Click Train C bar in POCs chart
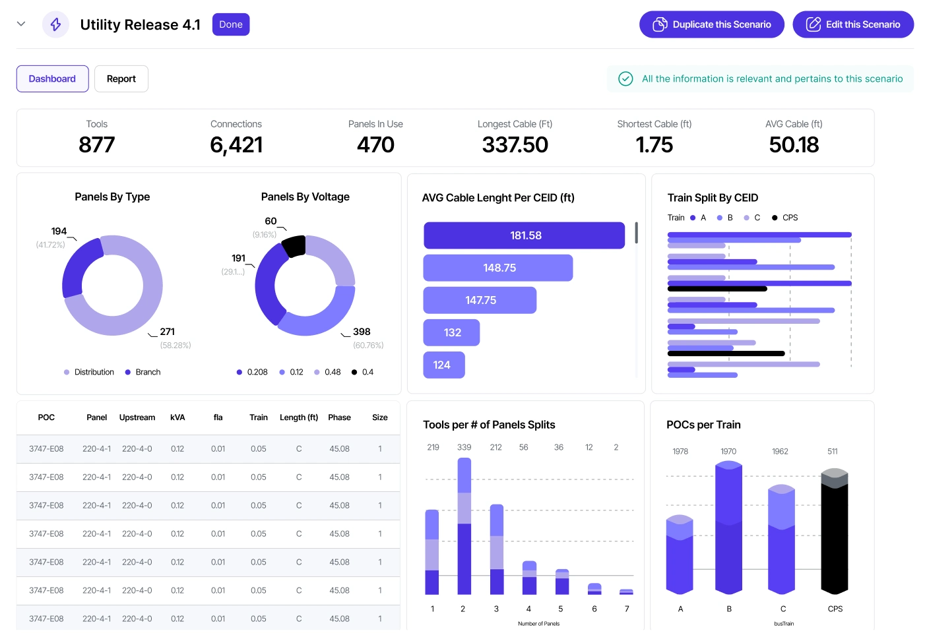 click(x=782, y=539)
